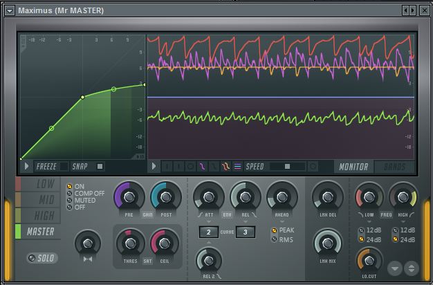Image resolution: width=433 pixels, height=285 pixels.
Task: Switch to the HIGH band tab
Action: [x=44, y=216]
